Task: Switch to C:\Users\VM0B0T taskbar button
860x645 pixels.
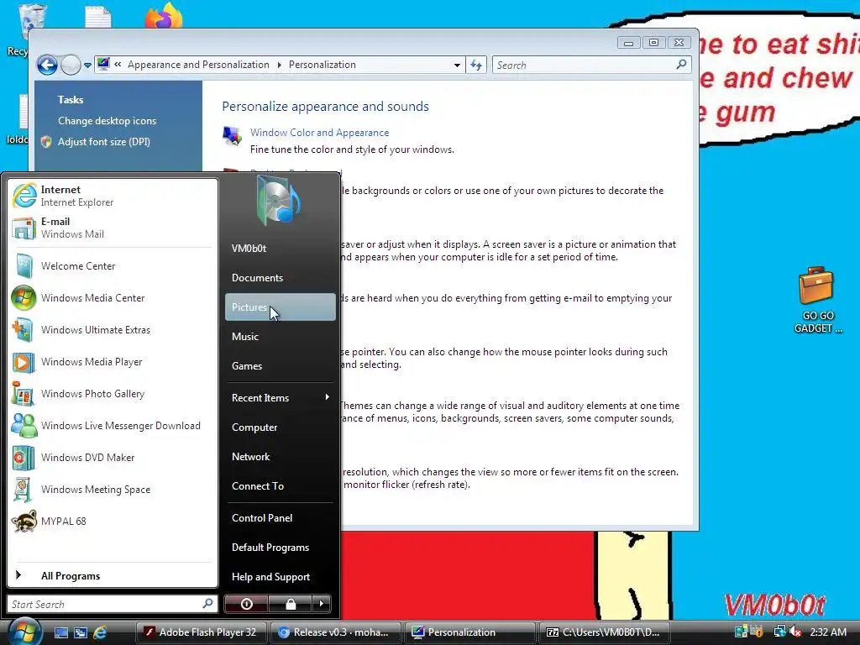Action: pyautogui.click(x=605, y=632)
